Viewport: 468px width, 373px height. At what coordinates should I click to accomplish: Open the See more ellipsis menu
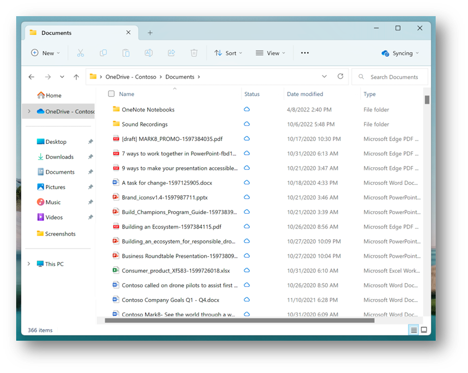point(305,53)
